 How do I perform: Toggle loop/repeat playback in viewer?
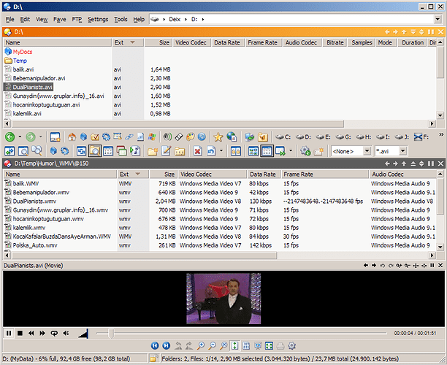point(54,333)
